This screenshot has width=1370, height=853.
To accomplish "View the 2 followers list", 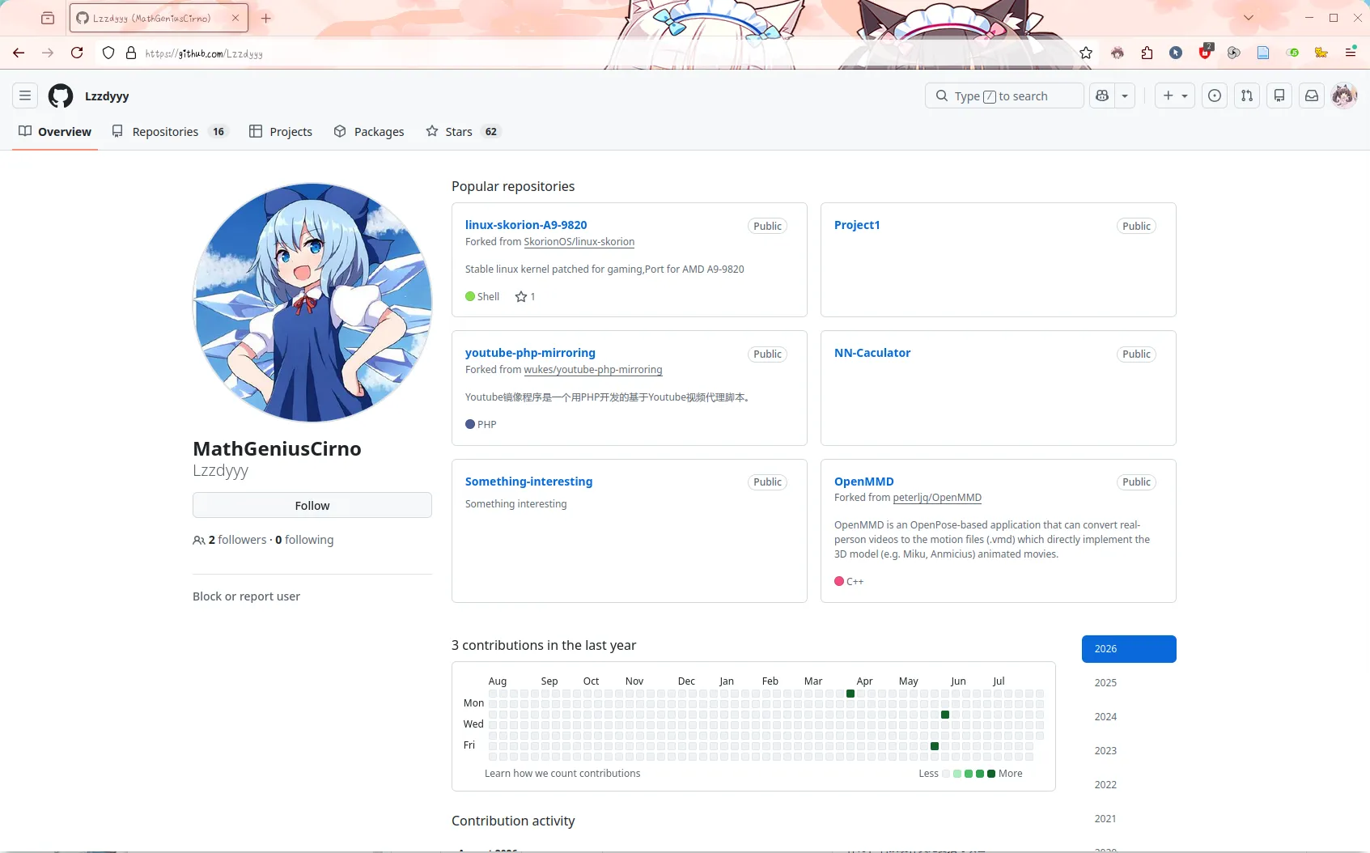I will pos(237,540).
